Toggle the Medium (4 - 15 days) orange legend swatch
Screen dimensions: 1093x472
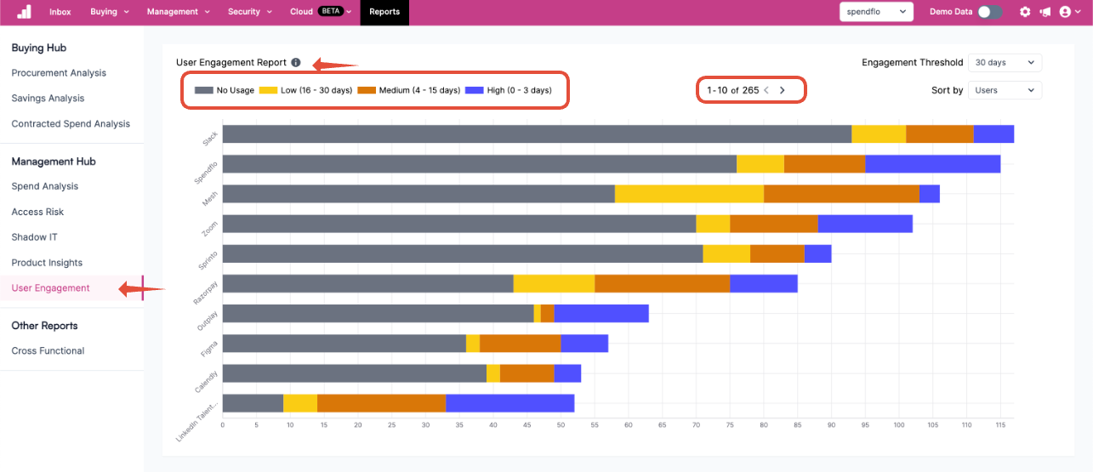(366, 90)
